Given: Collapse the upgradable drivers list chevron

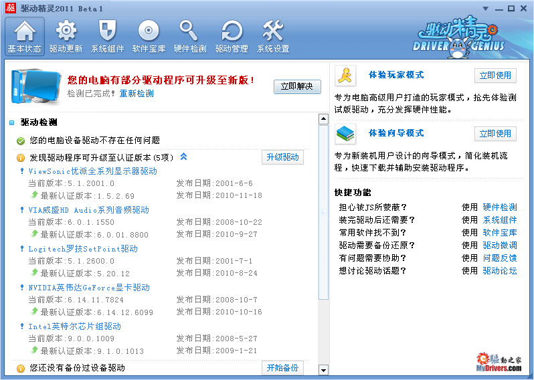Looking at the screenshot, I should [183, 157].
